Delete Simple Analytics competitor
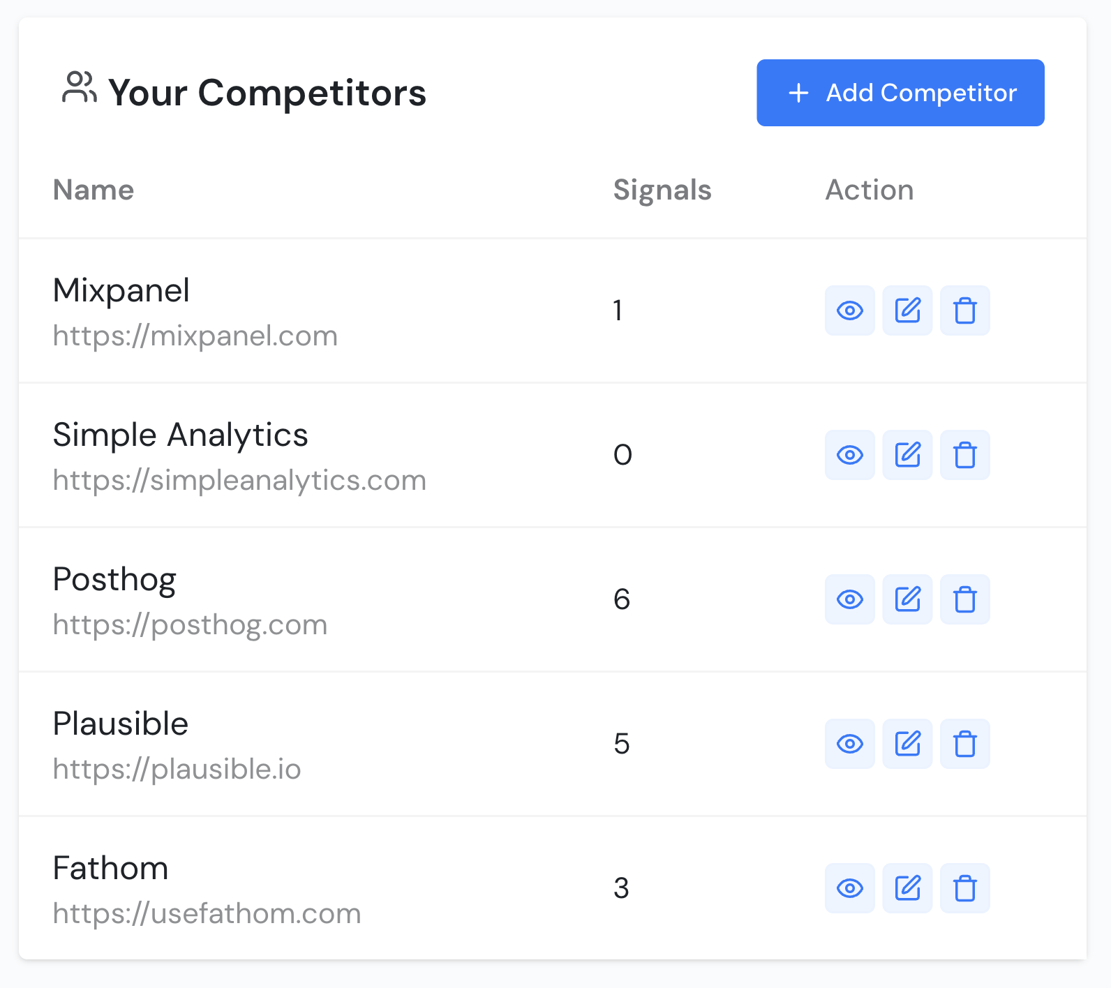The width and height of the screenshot is (1111, 988). [964, 455]
